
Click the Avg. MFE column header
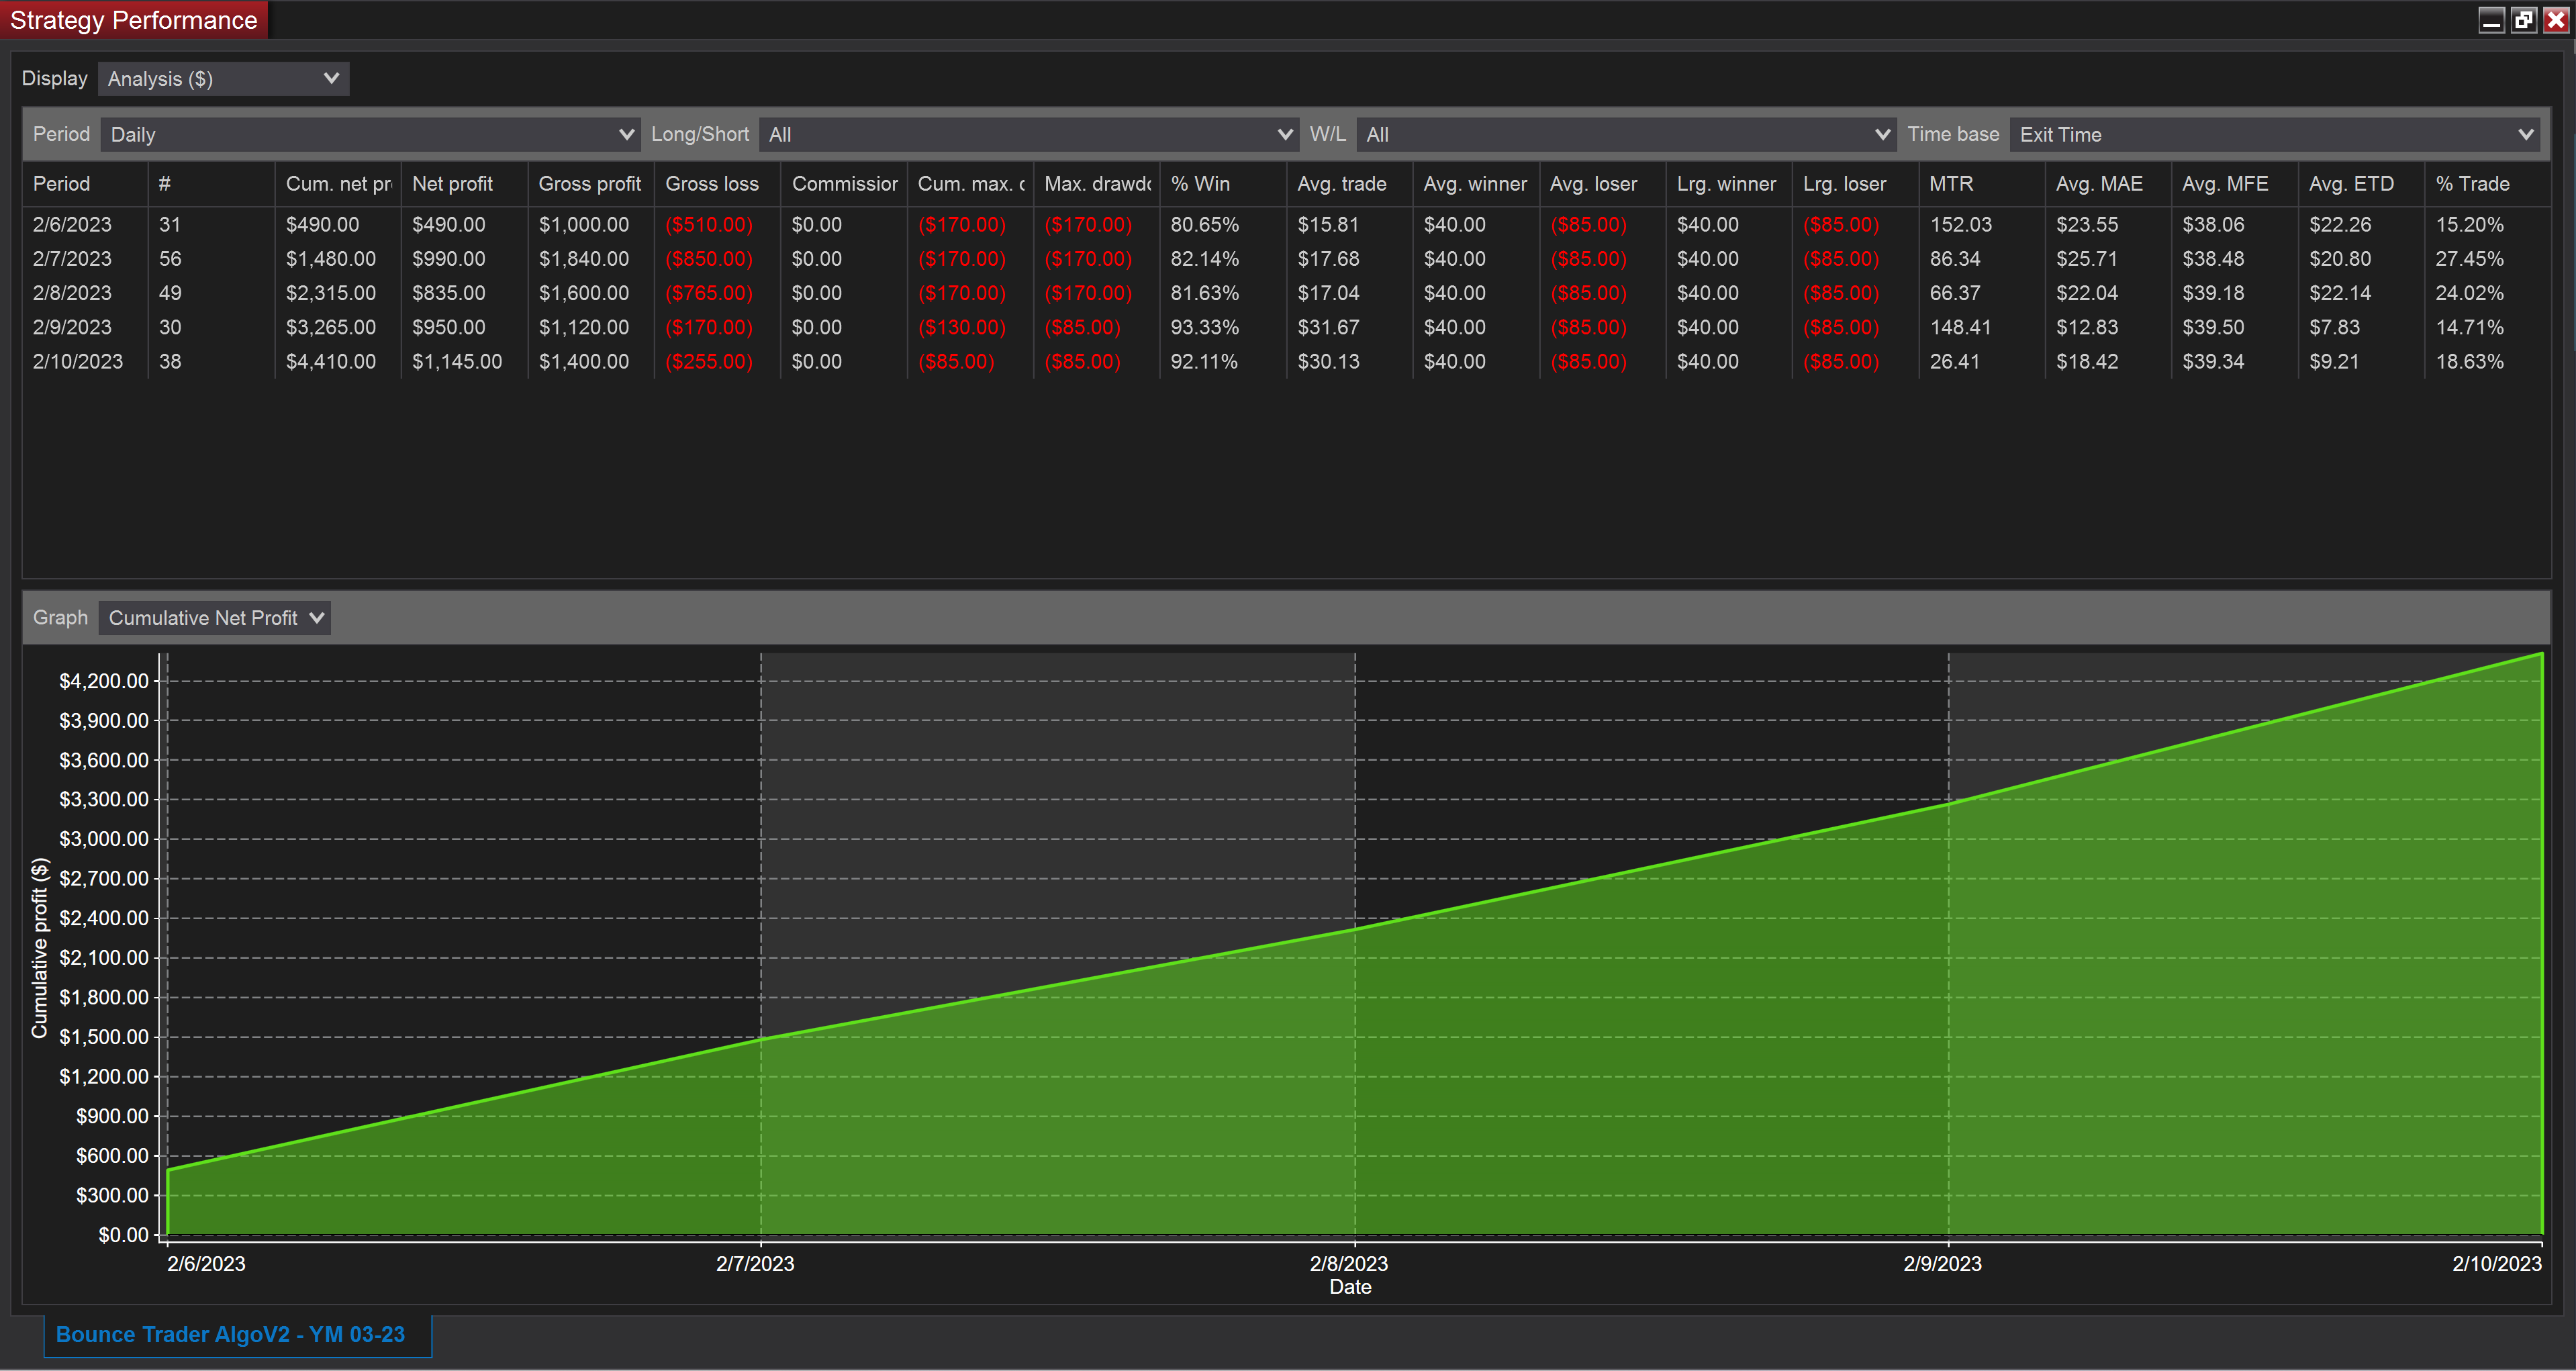(2225, 184)
